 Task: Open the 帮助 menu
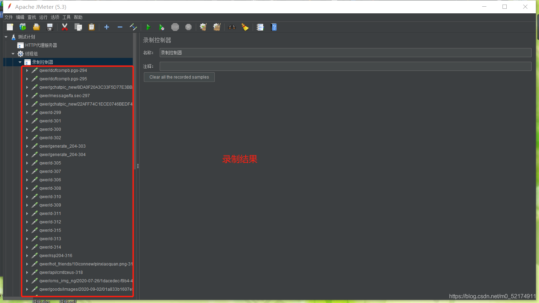tap(78, 17)
